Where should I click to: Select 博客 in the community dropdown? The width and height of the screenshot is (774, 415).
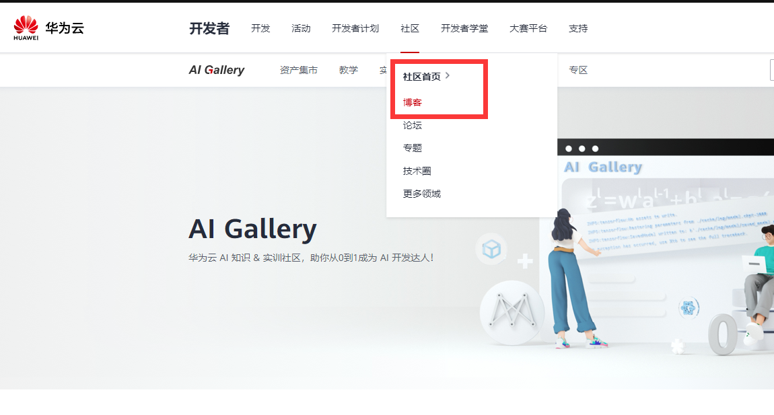[x=412, y=102]
